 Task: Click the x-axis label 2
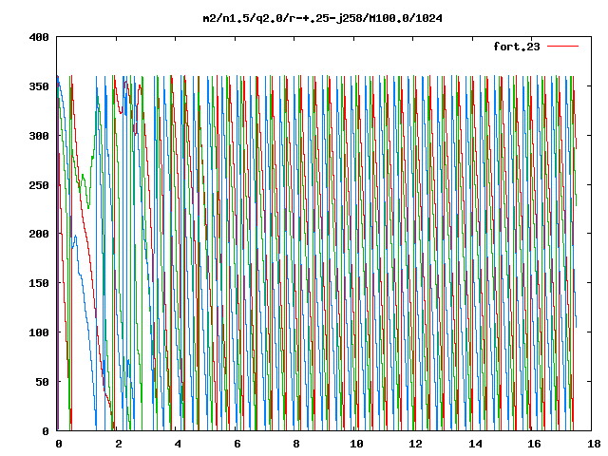click(118, 444)
